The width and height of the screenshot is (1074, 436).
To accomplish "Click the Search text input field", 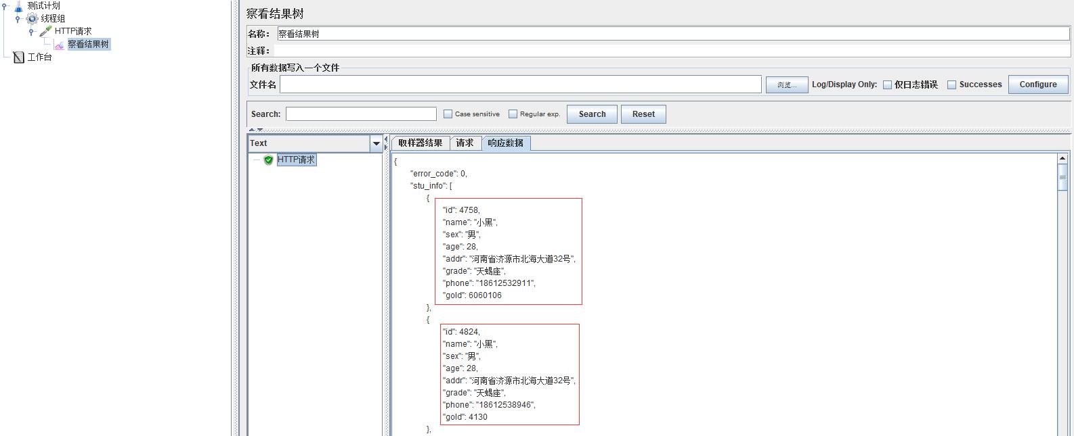I will [361, 114].
